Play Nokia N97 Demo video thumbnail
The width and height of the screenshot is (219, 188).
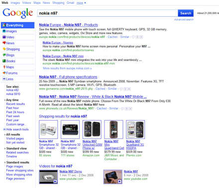(x=48, y=177)
